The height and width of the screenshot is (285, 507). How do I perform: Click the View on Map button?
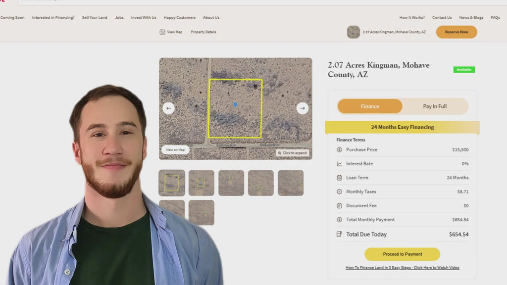[175, 150]
